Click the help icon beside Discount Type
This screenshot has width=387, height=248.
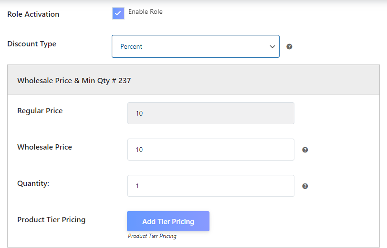[289, 47]
